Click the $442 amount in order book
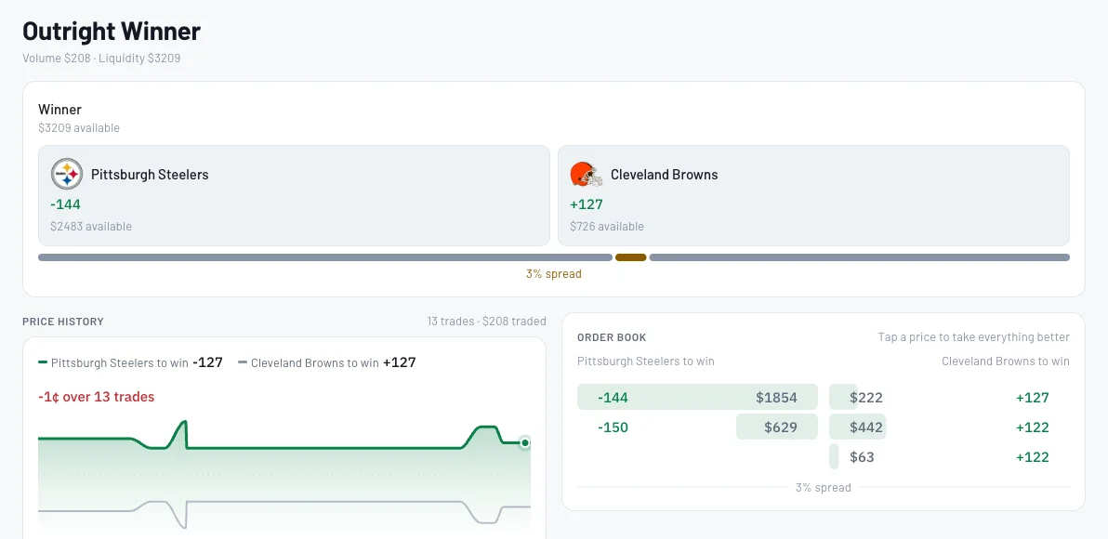 point(866,427)
